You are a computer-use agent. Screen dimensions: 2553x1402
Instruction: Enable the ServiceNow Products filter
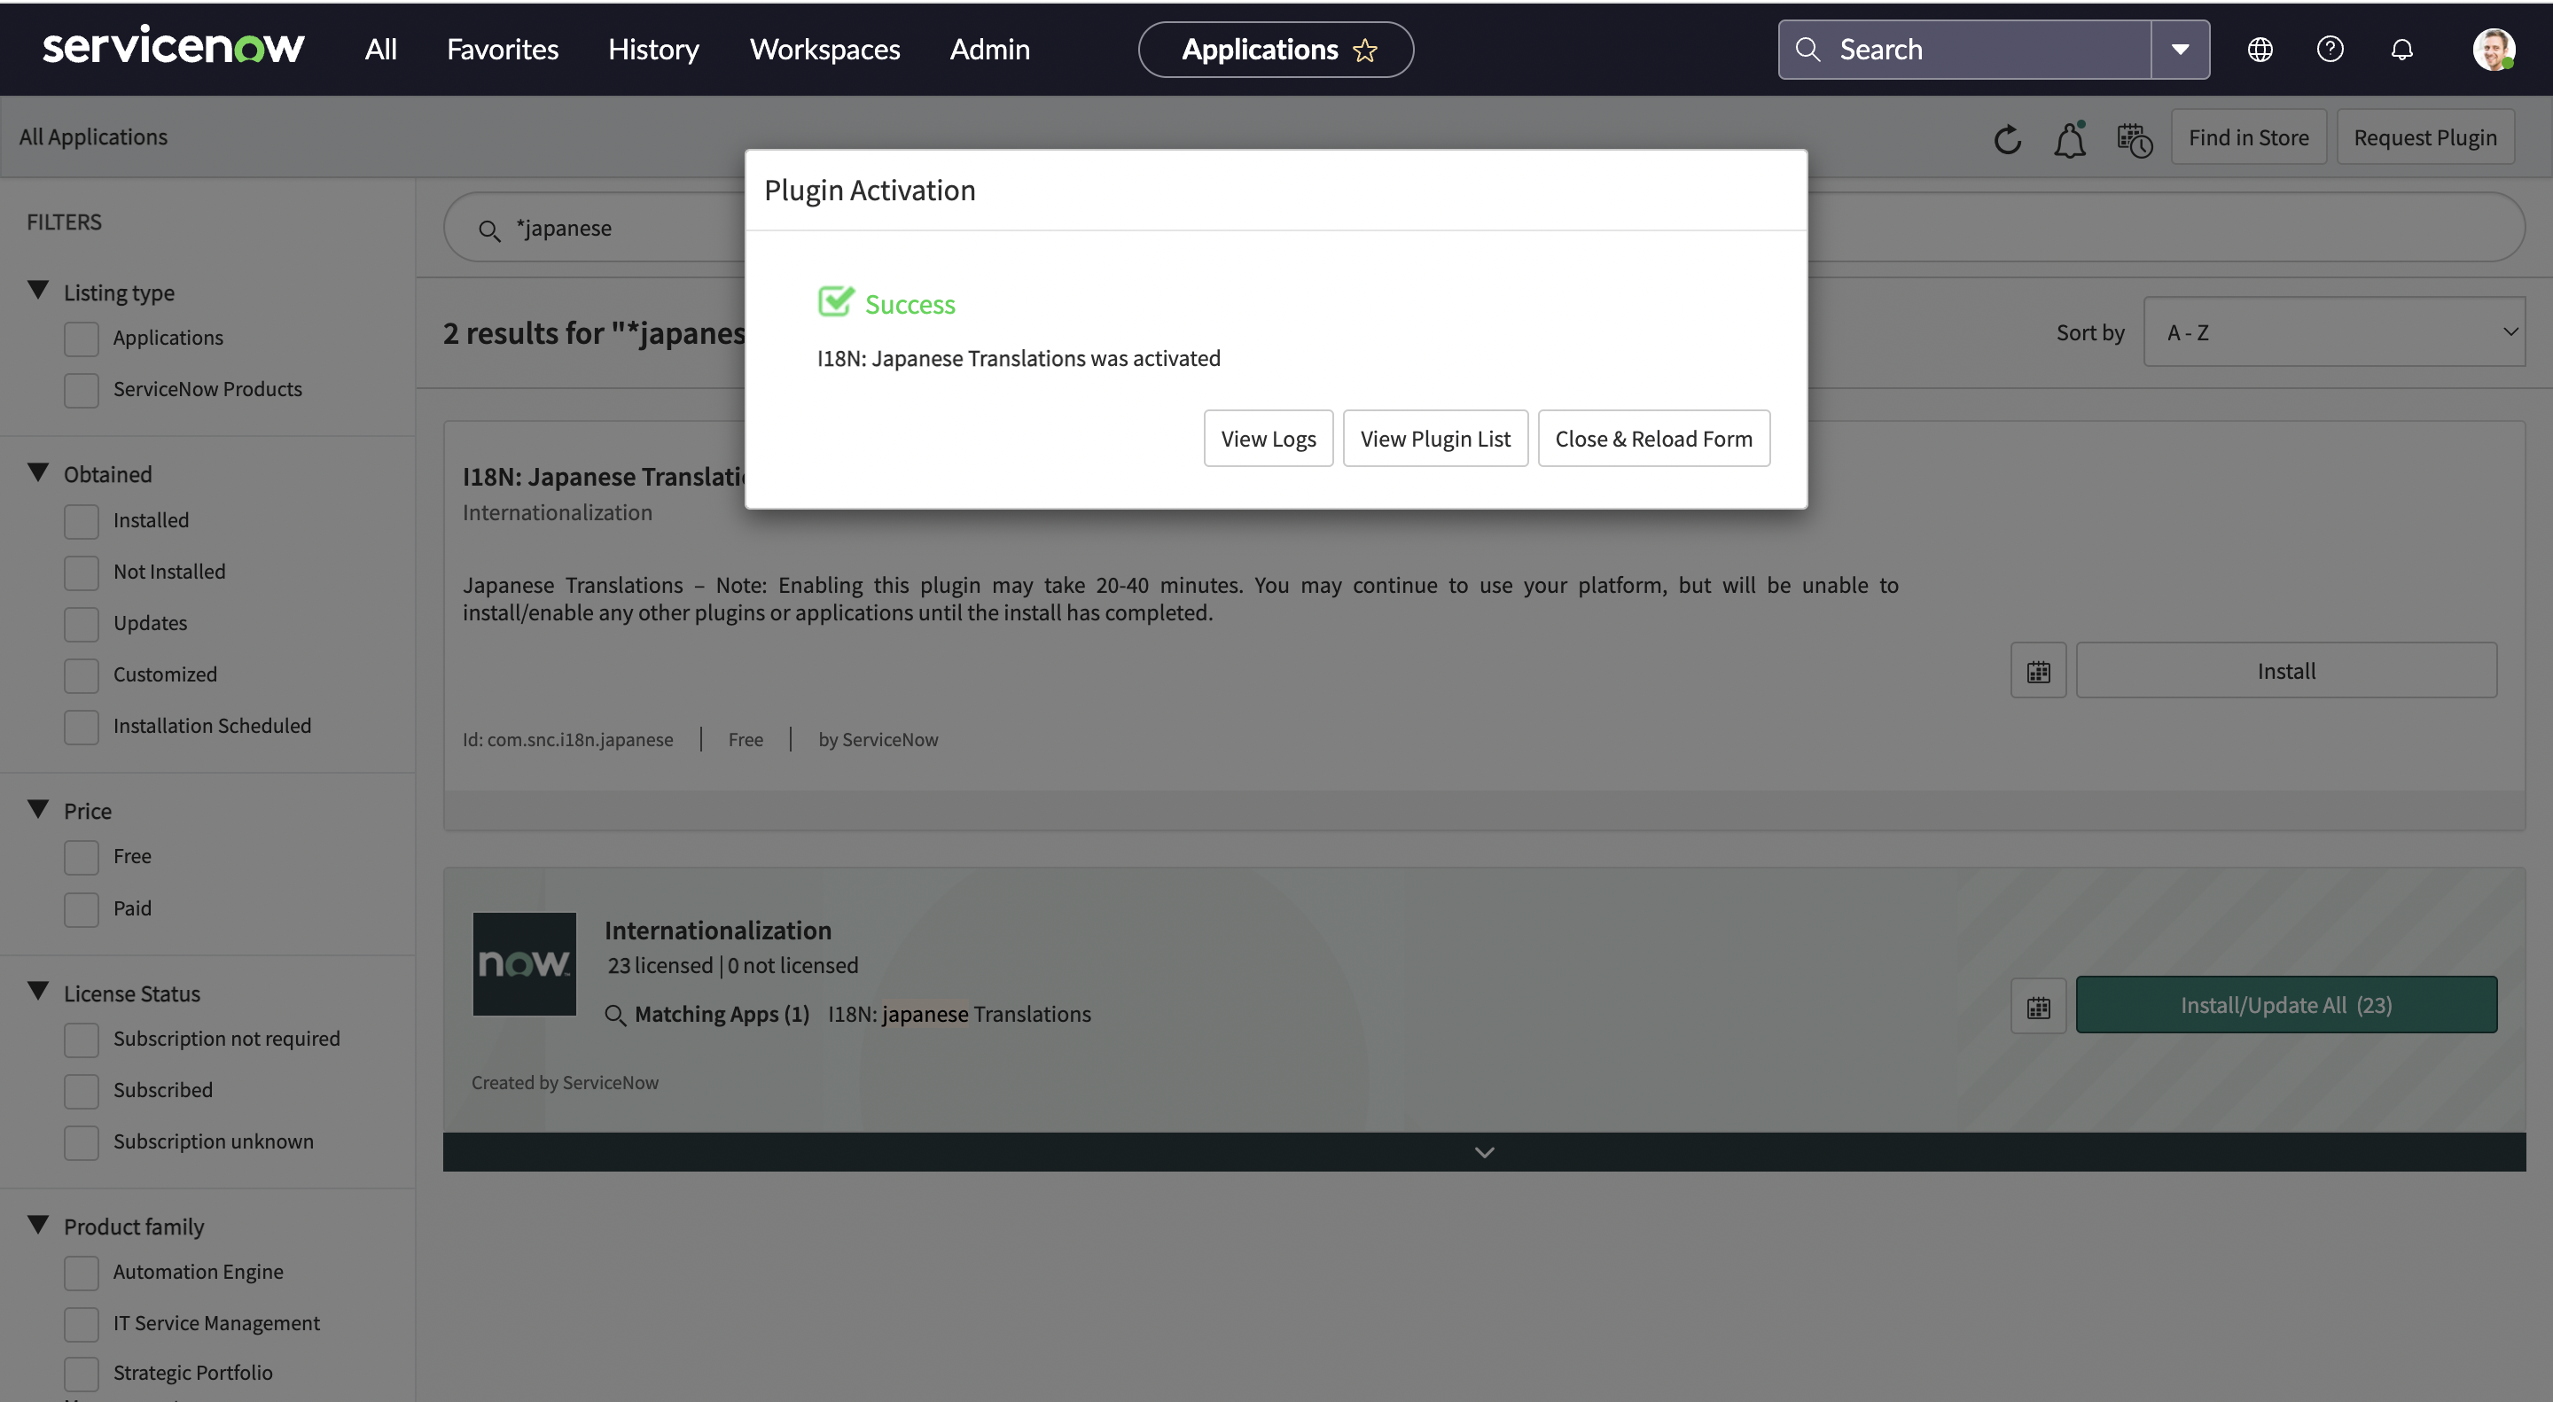point(82,389)
